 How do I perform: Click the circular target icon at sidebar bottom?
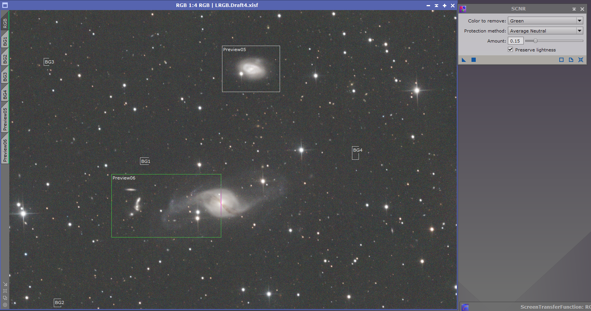(5, 305)
